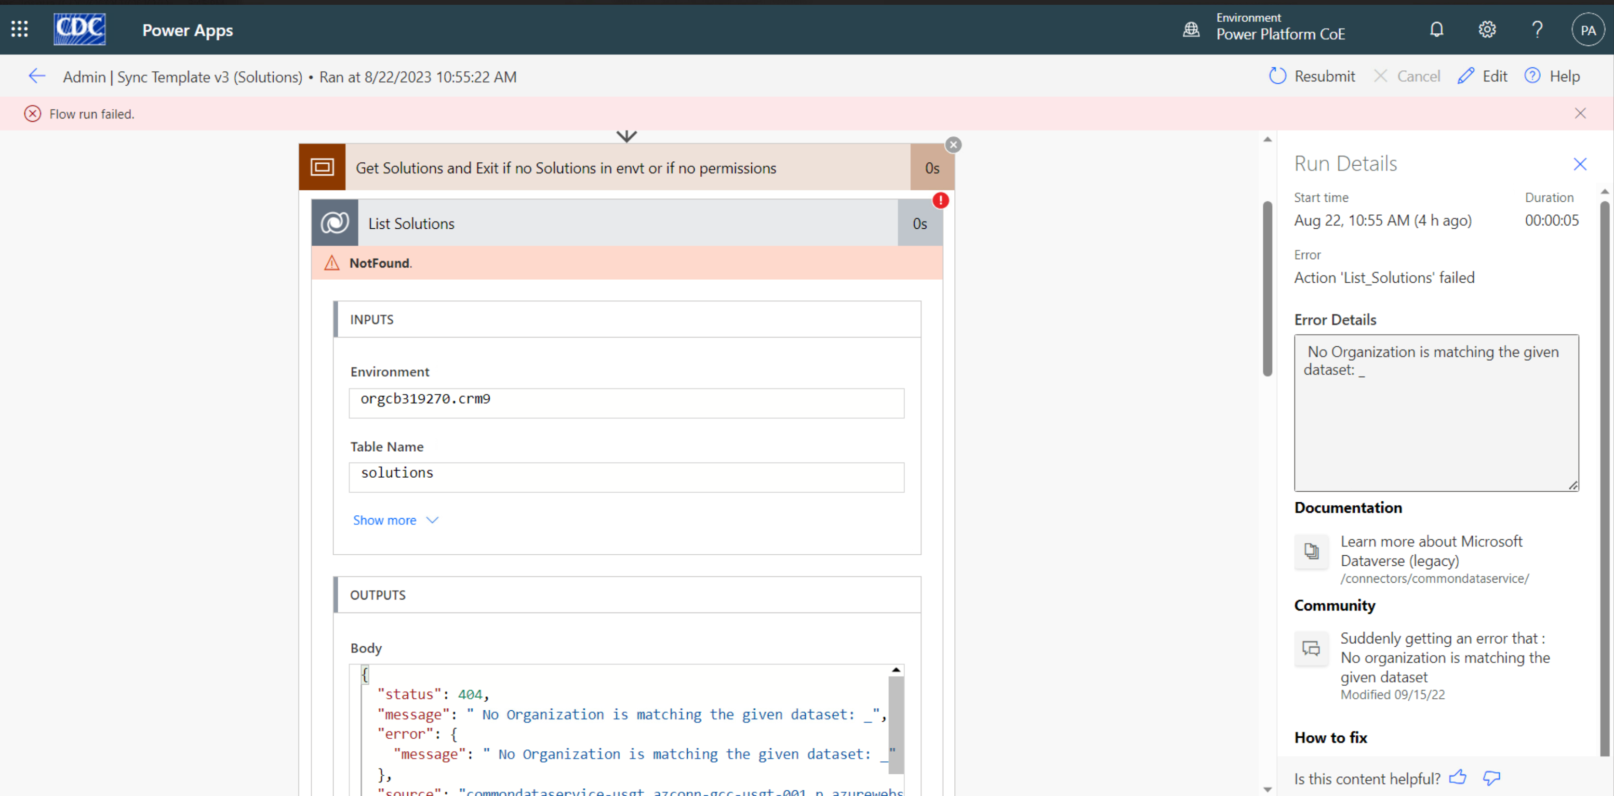Viewport: 1614px width, 796px height.
Task: Open the Office app launcher waffle menu
Action: (x=19, y=29)
